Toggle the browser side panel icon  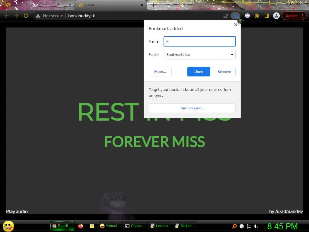pos(267,16)
